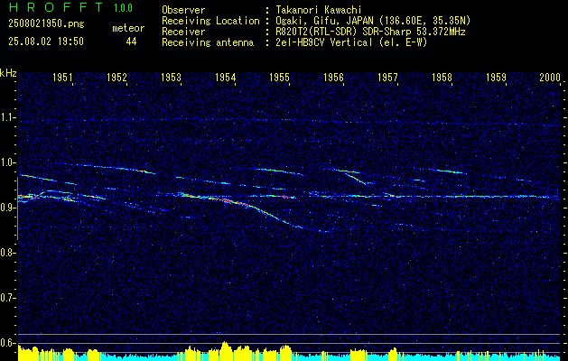
Task: Click the bright red echo peak near 1955
Action: click(x=286, y=197)
